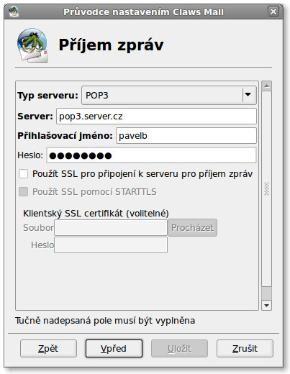Close the Claws Mail setup wizard window

click(273, 12)
